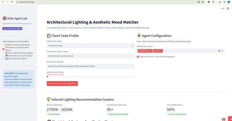Open site info icon beside the URL
The image size is (232, 121).
click(x=17, y=2)
